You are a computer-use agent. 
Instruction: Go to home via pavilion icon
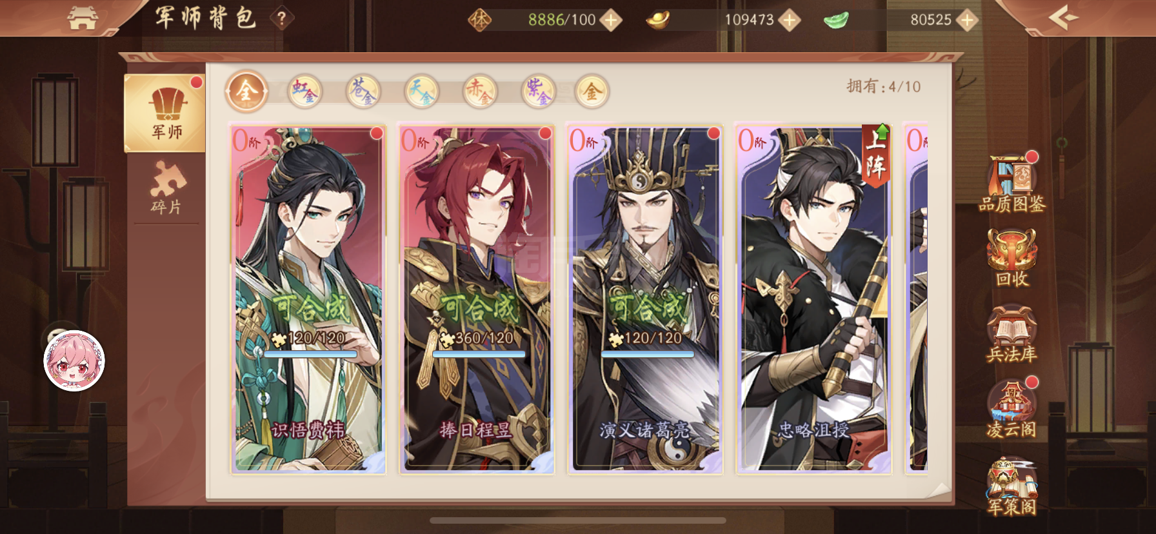(x=83, y=18)
